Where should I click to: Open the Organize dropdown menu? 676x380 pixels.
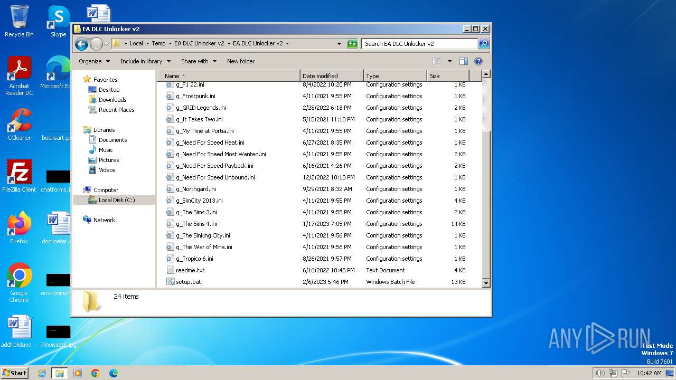coord(94,61)
